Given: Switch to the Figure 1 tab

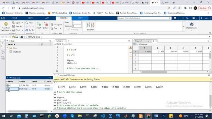Looking at the screenshot, I should [139, 41].
